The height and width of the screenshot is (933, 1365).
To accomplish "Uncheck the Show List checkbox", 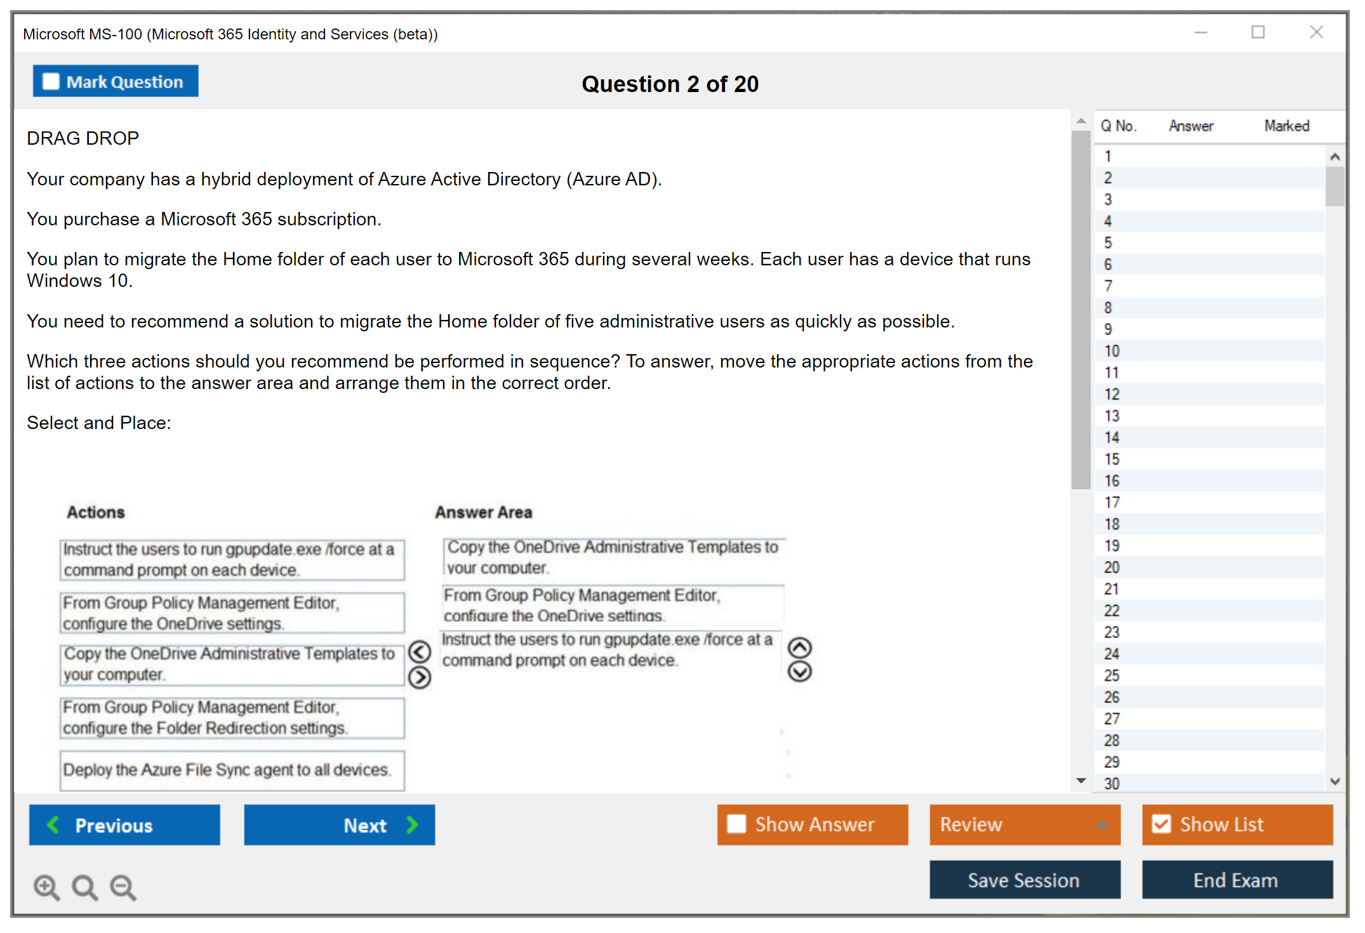I will [x=1161, y=824].
